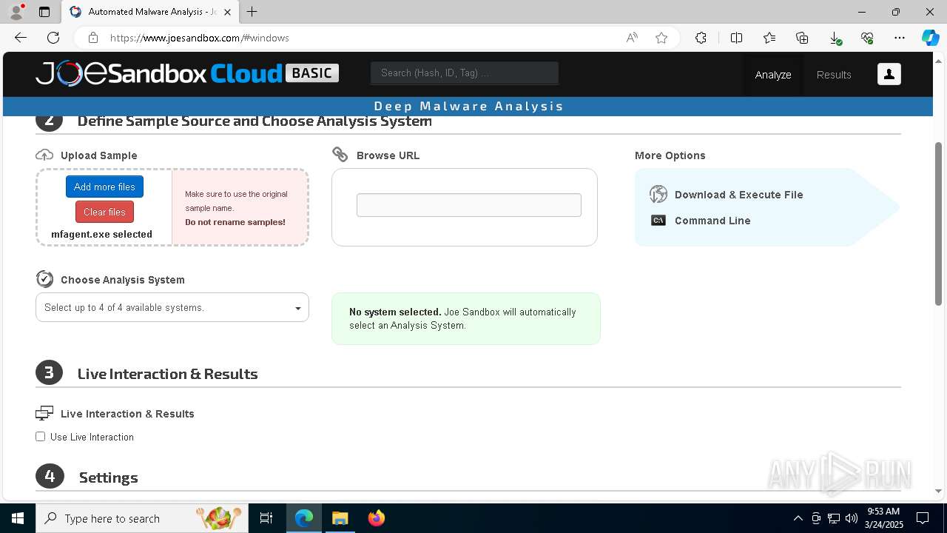View site information lock icon

coord(92,38)
